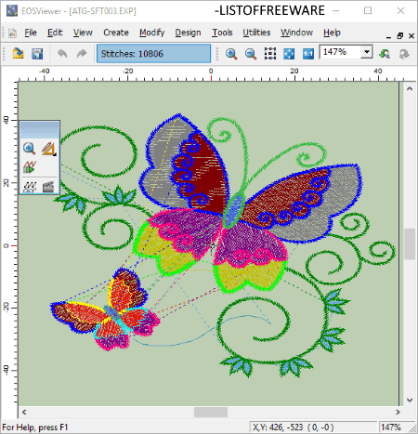Click the floating tool palette title bar
The width and height of the screenshot is (418, 434).
pyautogui.click(x=39, y=130)
